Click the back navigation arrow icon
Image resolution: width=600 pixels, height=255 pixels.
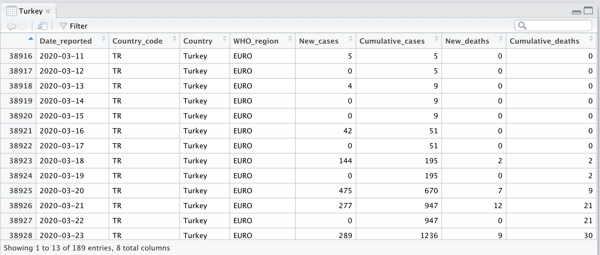[11, 26]
